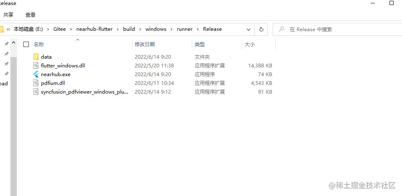Viewport: 402px width, 196px height.
Task: Sort by the 大小 column header
Action: pyautogui.click(x=250, y=45)
